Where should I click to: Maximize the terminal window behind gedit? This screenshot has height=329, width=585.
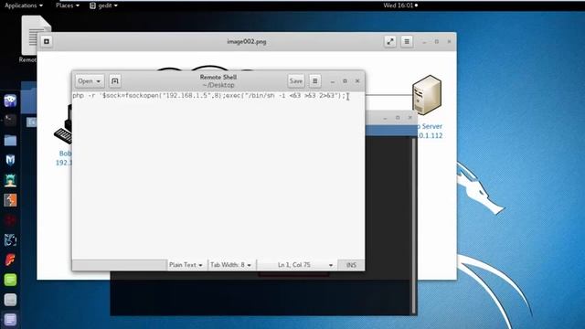[x=398, y=118]
